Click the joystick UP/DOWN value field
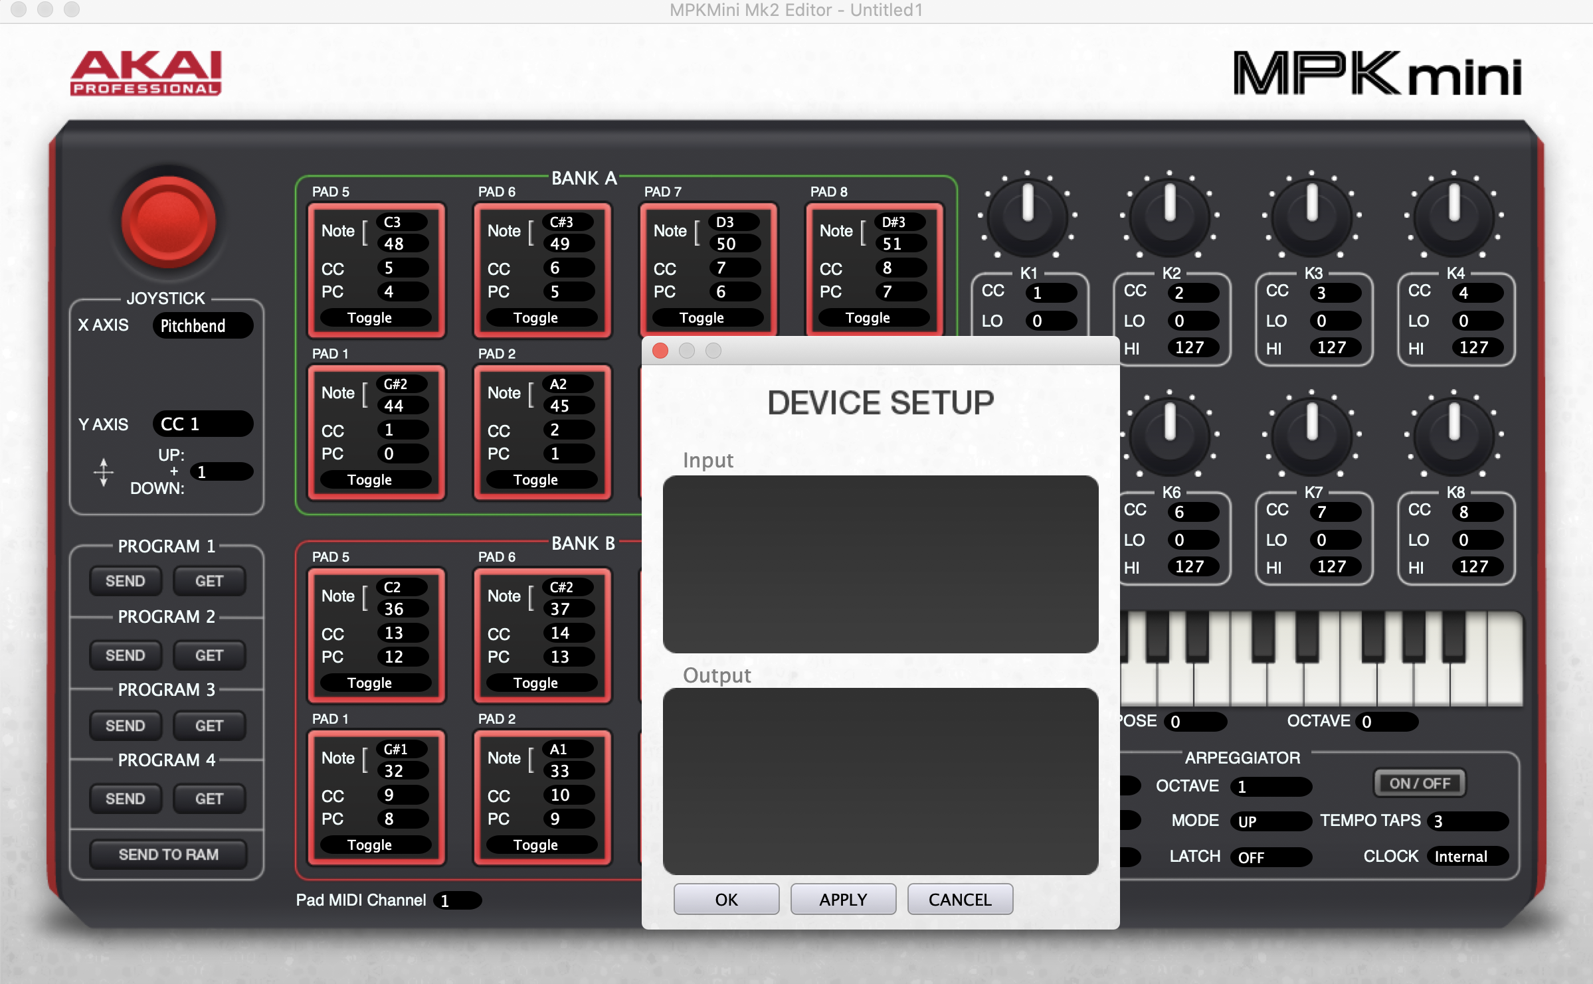Image resolution: width=1593 pixels, height=984 pixels. coord(221,472)
